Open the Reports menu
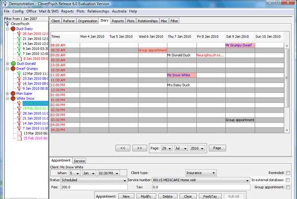 67,11
